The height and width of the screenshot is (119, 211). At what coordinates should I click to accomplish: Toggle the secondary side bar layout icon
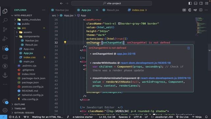[201, 3]
